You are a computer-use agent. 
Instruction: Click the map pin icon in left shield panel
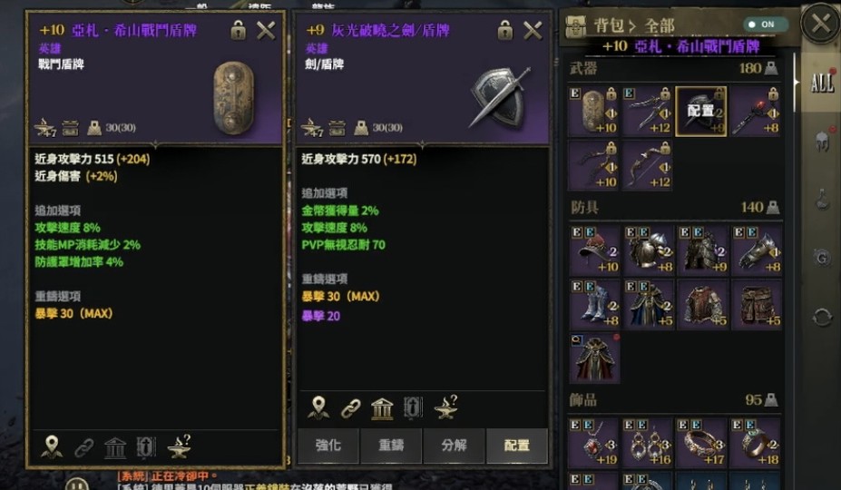52,446
